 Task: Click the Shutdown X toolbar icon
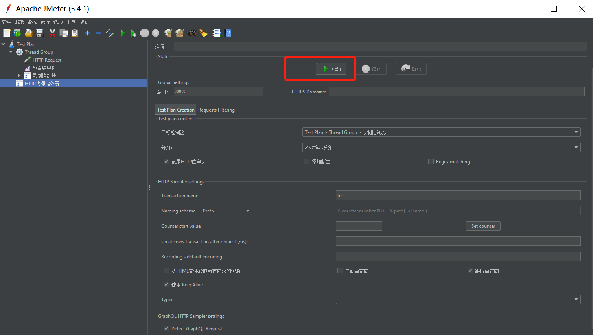point(156,33)
